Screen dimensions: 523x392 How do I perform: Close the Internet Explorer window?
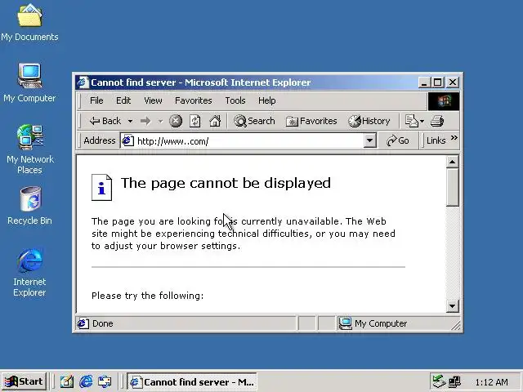[453, 82]
